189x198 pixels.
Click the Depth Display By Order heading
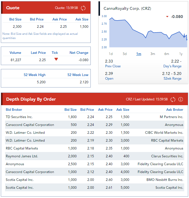pos(31,99)
